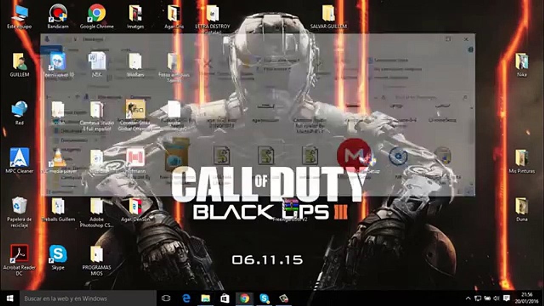Image resolution: width=544 pixels, height=306 pixels.
Task: Launch the Acrobat Reader DC shortcut
Action: tap(20, 260)
